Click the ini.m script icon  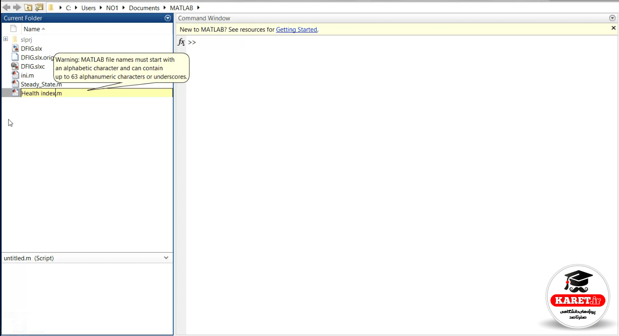15,75
